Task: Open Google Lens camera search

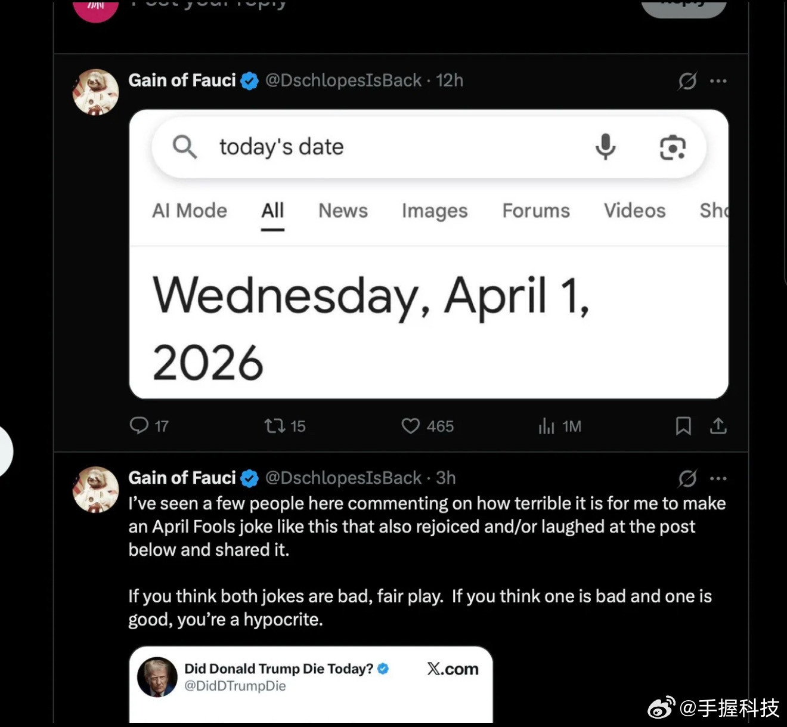Action: 673,148
